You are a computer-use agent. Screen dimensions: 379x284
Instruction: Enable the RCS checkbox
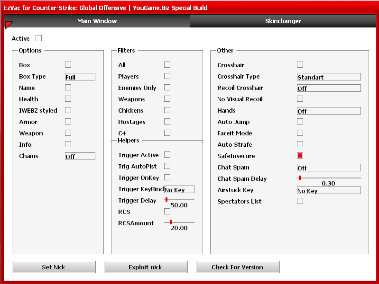[167, 212]
